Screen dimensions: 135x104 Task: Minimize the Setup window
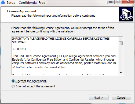tap(111, 2)
